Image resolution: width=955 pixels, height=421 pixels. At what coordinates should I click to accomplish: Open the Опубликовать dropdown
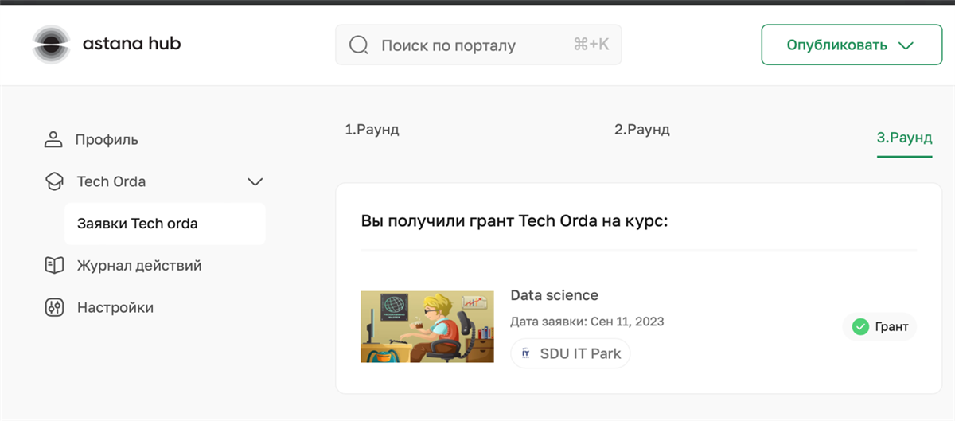[852, 45]
